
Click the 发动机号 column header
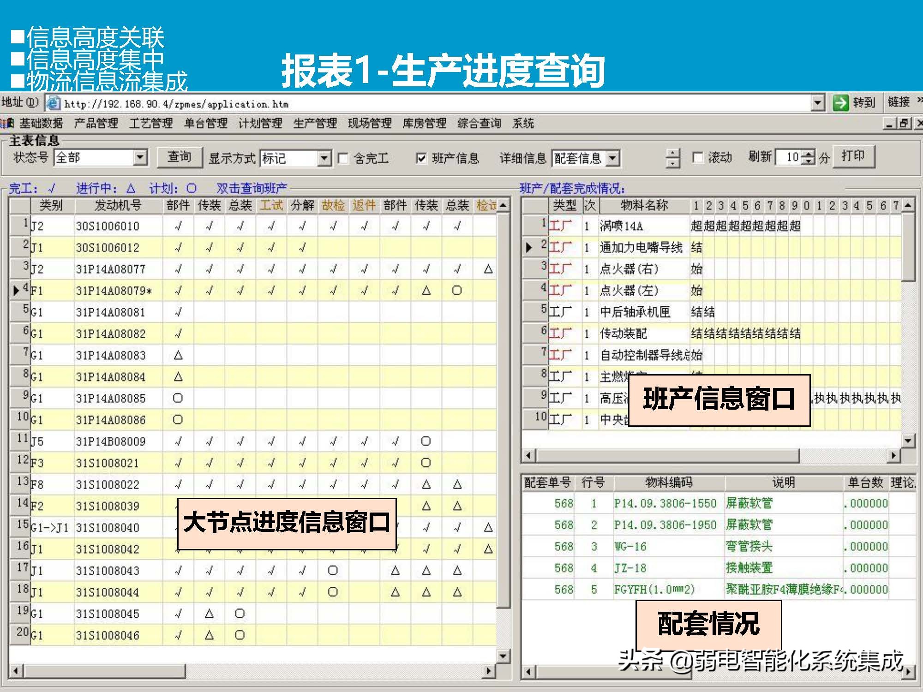tap(118, 205)
